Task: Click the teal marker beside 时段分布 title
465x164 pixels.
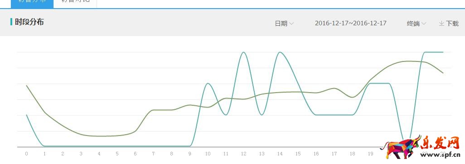Action: (11, 22)
